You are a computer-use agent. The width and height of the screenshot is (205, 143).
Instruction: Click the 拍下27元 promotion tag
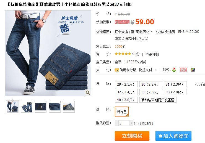(122, 22)
